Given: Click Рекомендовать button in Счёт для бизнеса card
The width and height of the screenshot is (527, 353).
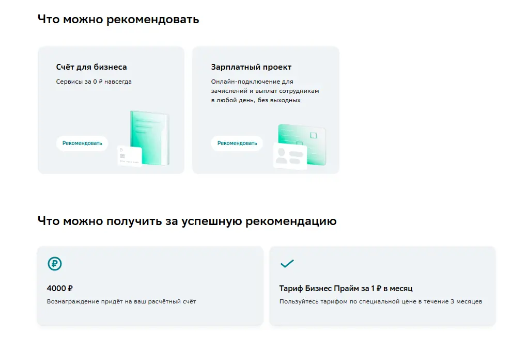Looking at the screenshot, I should pos(82,143).
